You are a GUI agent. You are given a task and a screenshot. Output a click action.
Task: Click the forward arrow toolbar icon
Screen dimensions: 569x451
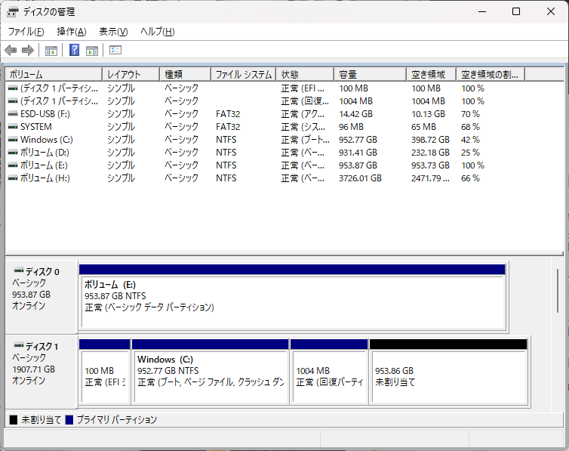point(28,51)
